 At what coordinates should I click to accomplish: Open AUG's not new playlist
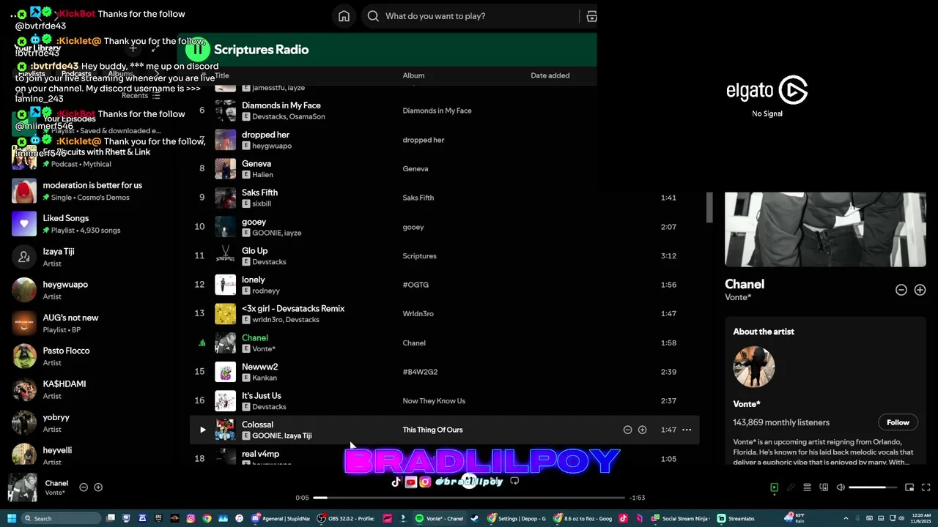tap(88, 324)
